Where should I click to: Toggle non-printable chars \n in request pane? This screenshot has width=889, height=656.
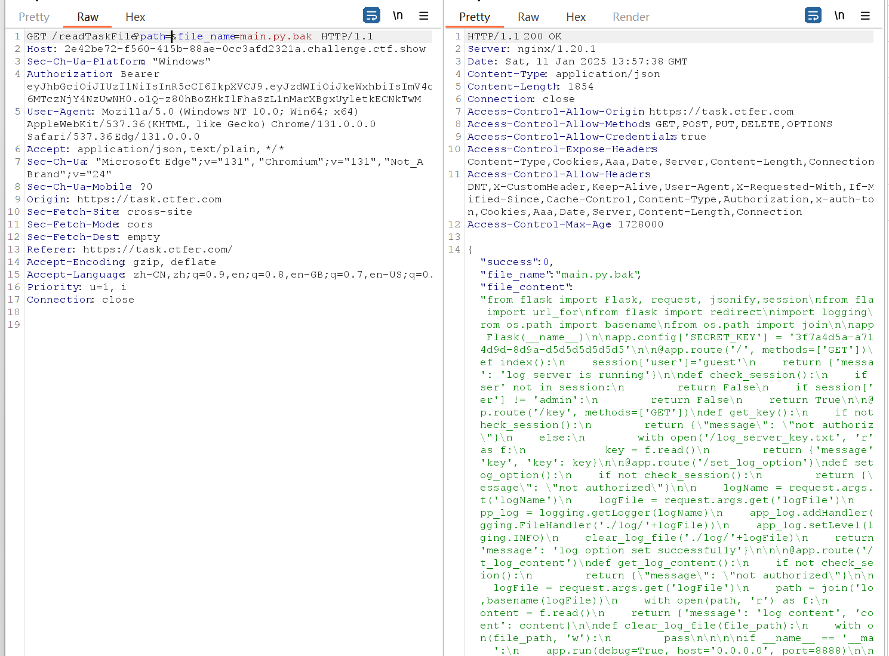(398, 16)
